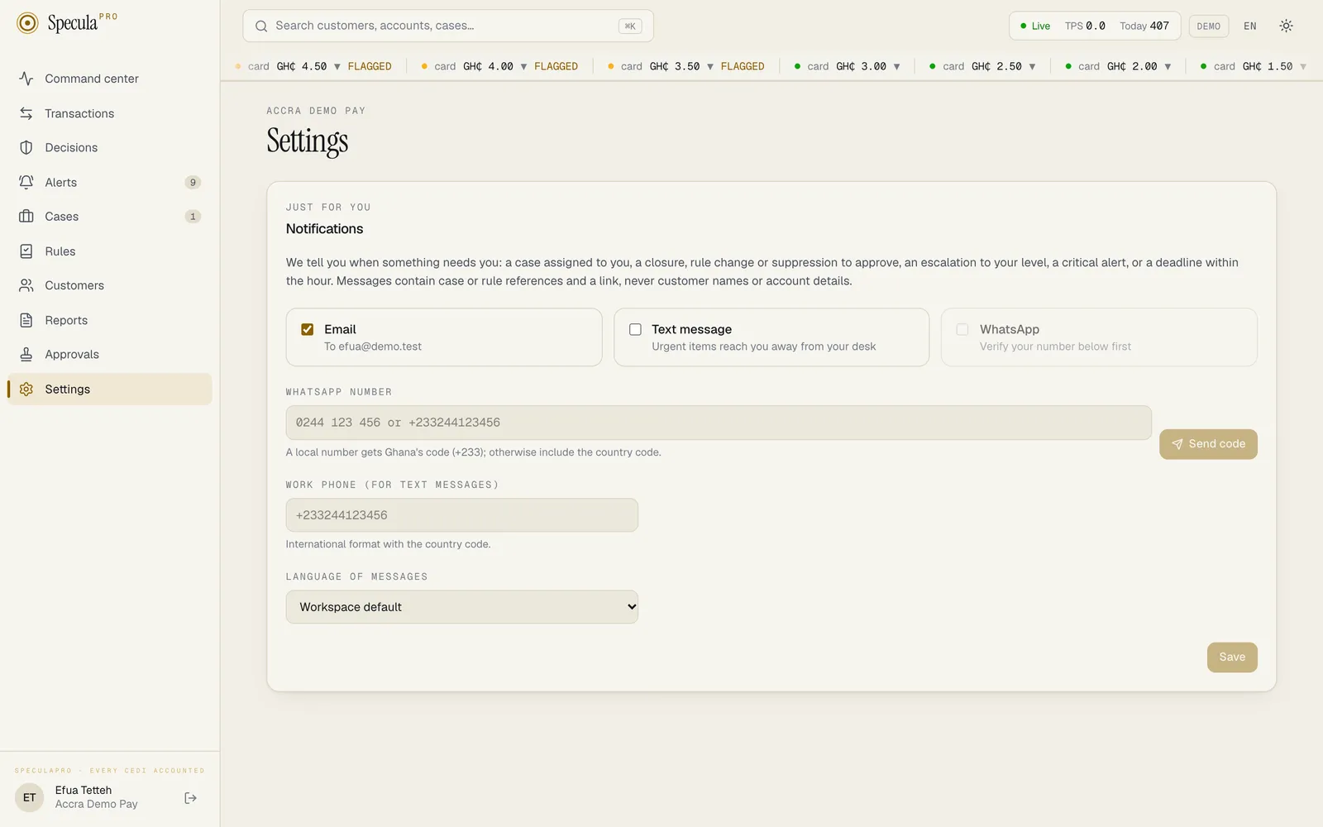Click the Approvals stamp icon
1323x827 pixels.
26,354
